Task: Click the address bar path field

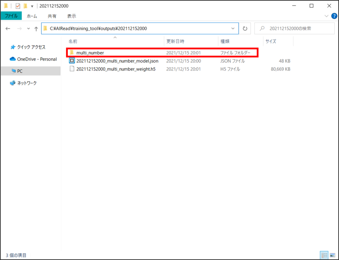Action: click(140, 28)
